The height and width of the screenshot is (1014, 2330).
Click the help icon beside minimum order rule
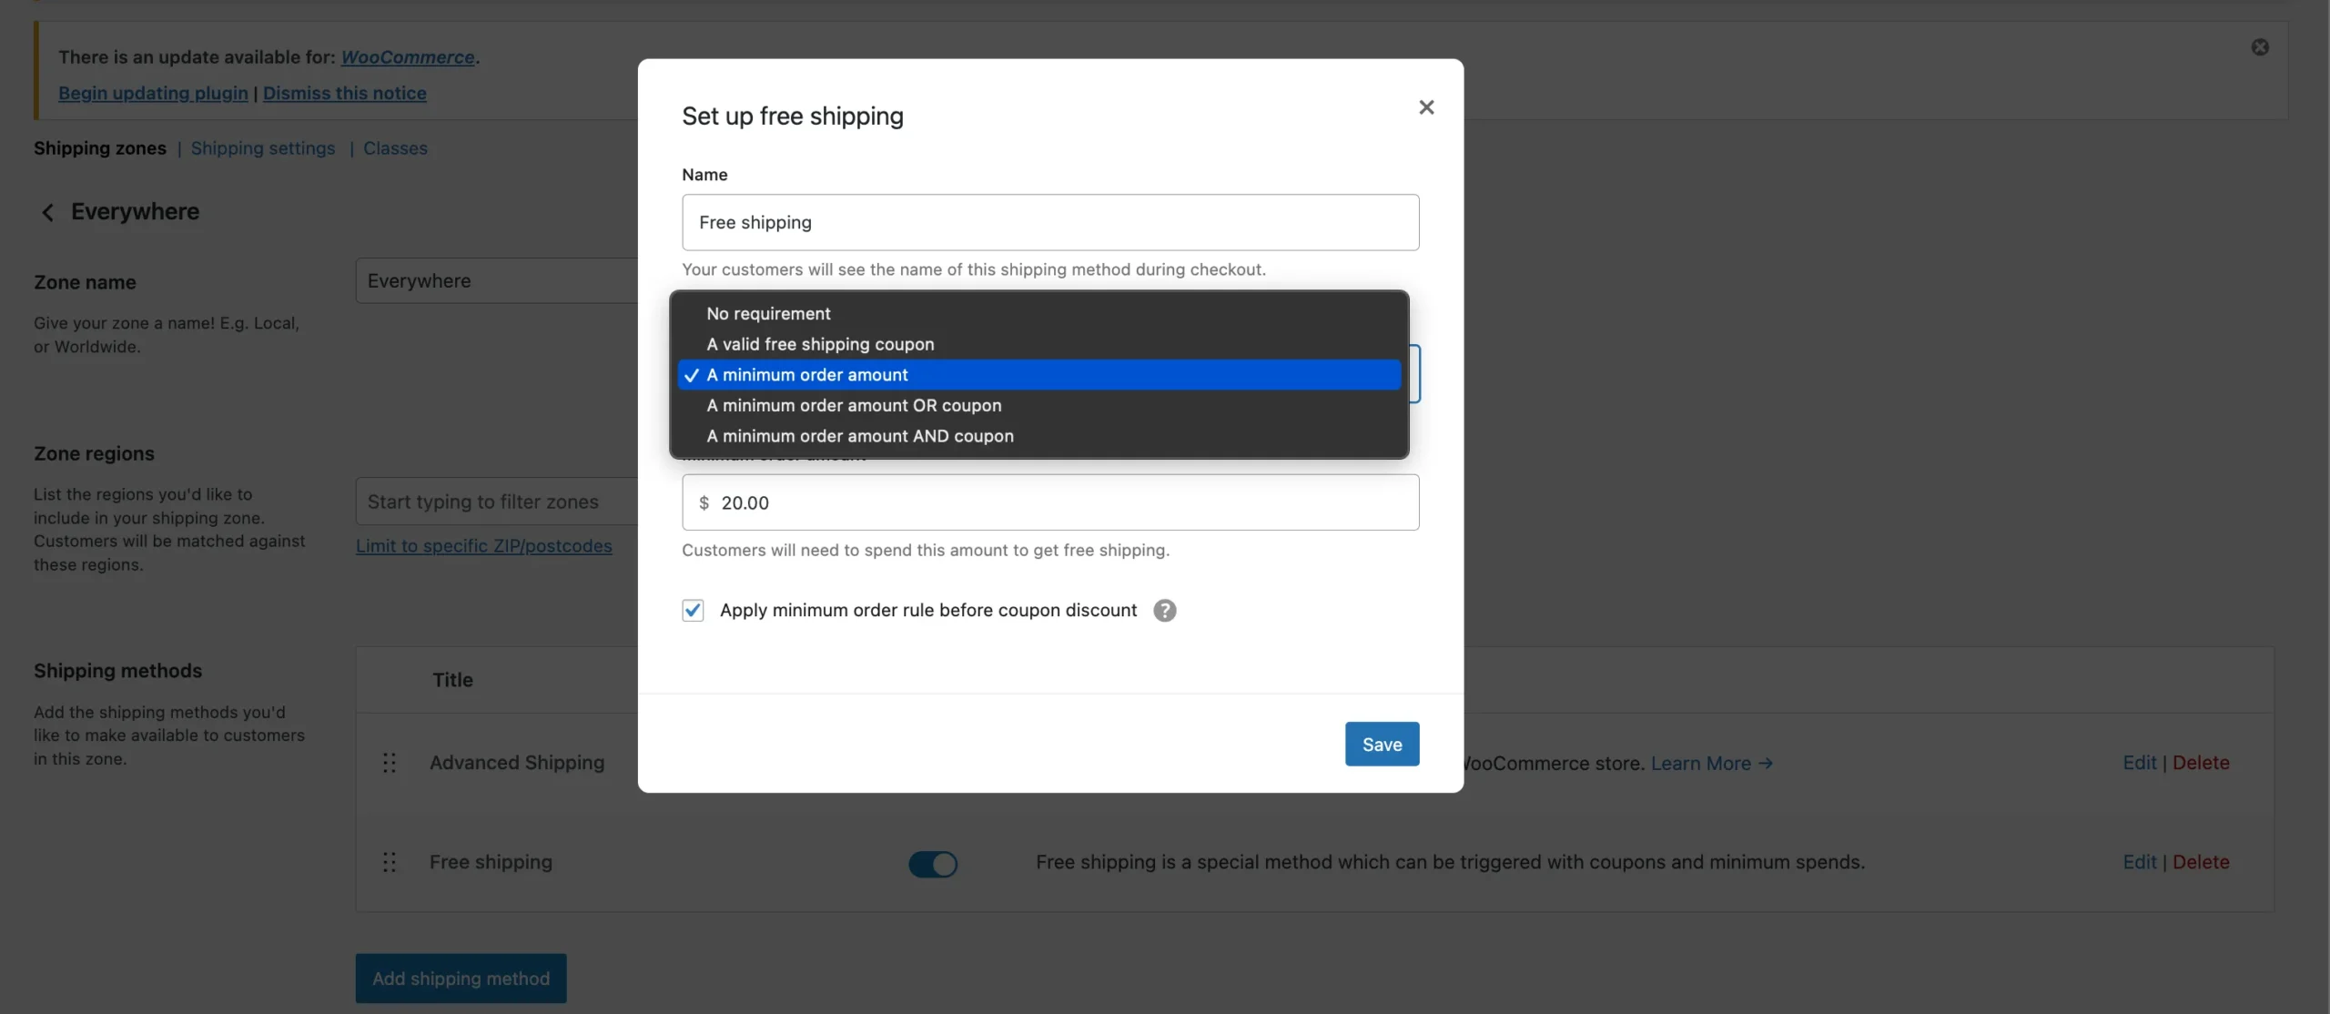tap(1164, 611)
